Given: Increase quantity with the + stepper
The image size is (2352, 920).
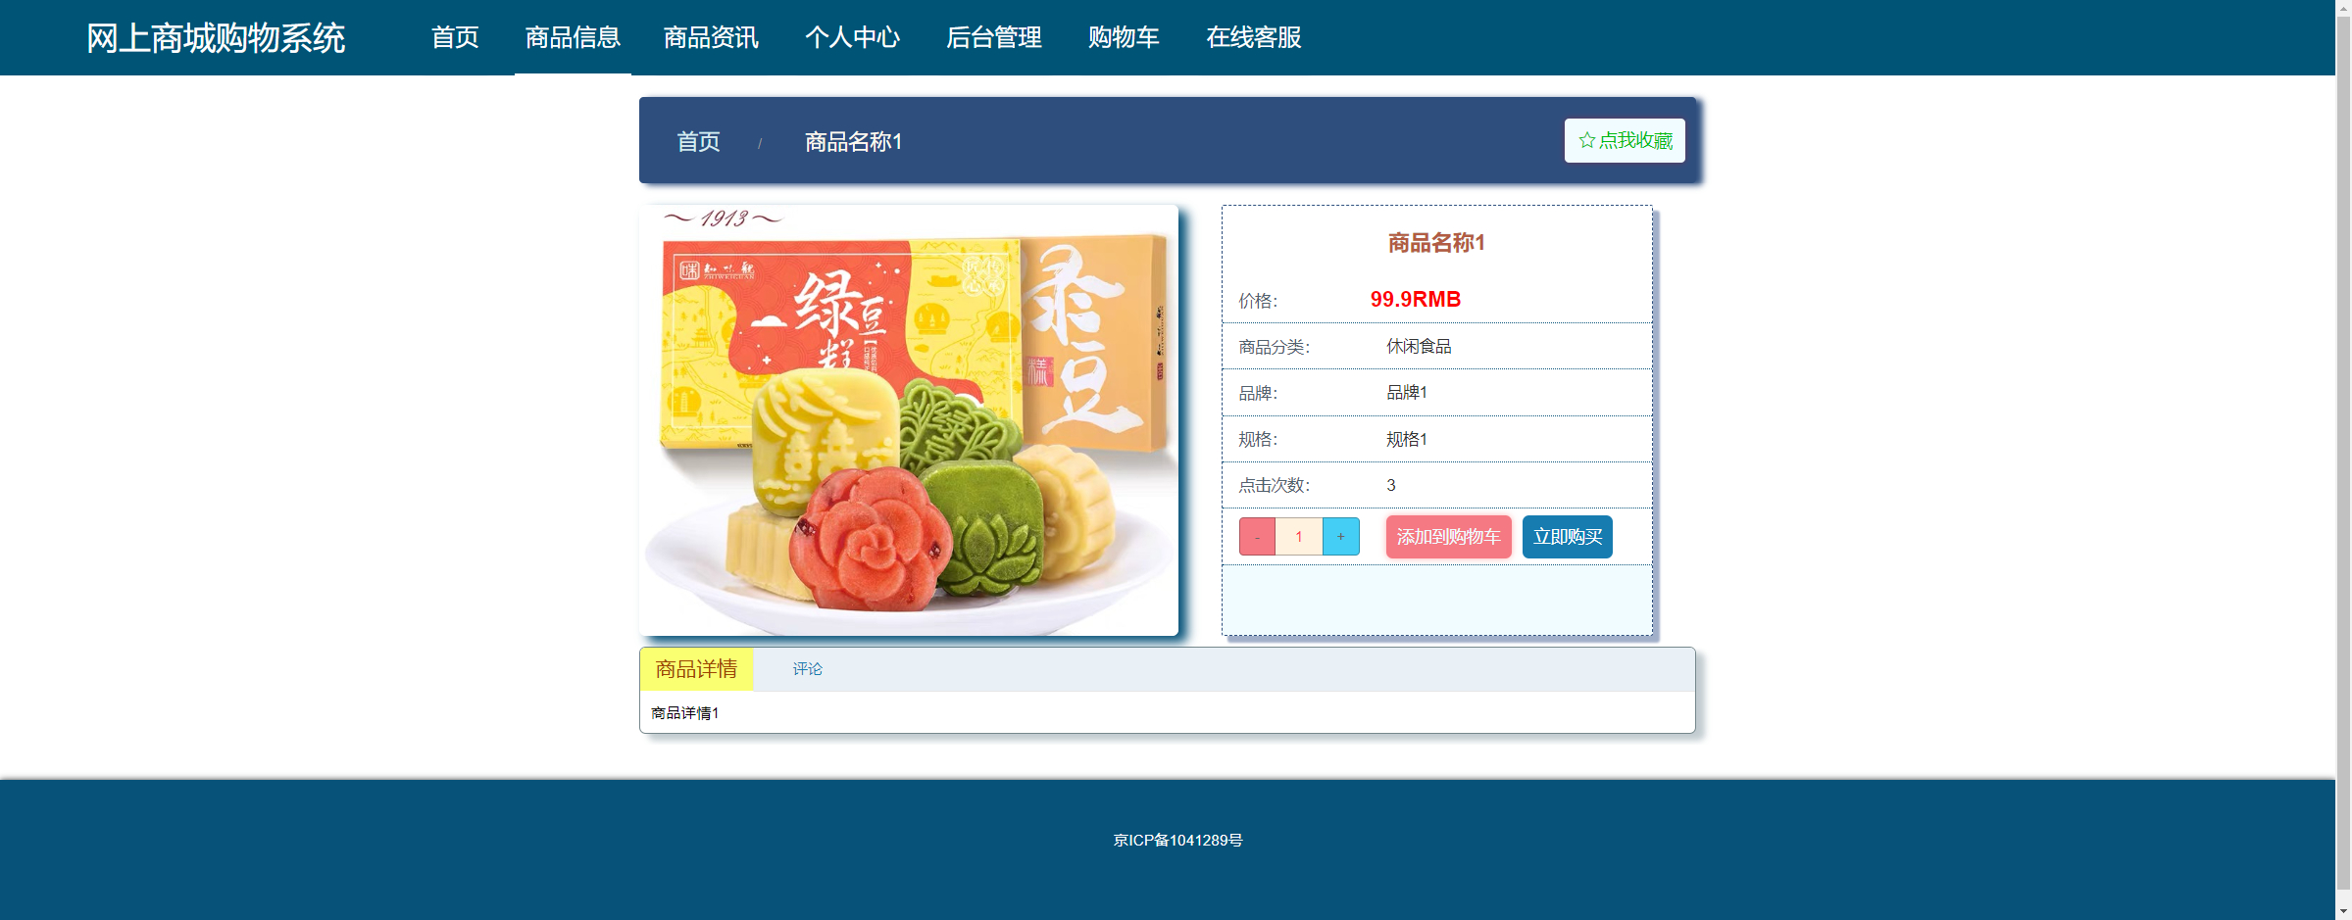Looking at the screenshot, I should [1340, 536].
